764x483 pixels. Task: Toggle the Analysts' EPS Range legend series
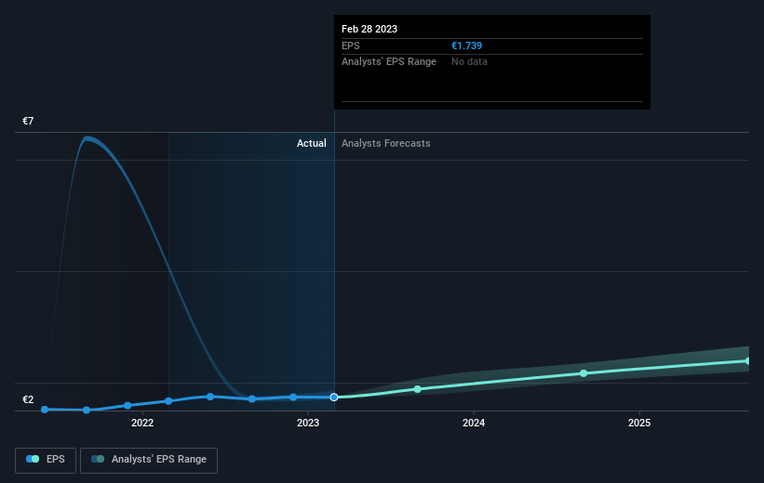(149, 460)
